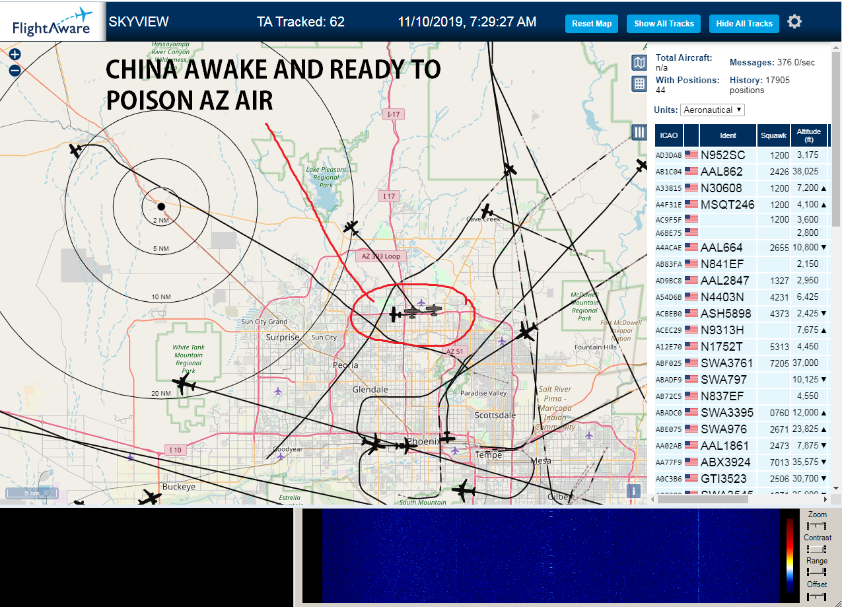Select the aircraft icon at the top-left map corner
842x607 pixels.
(75, 151)
